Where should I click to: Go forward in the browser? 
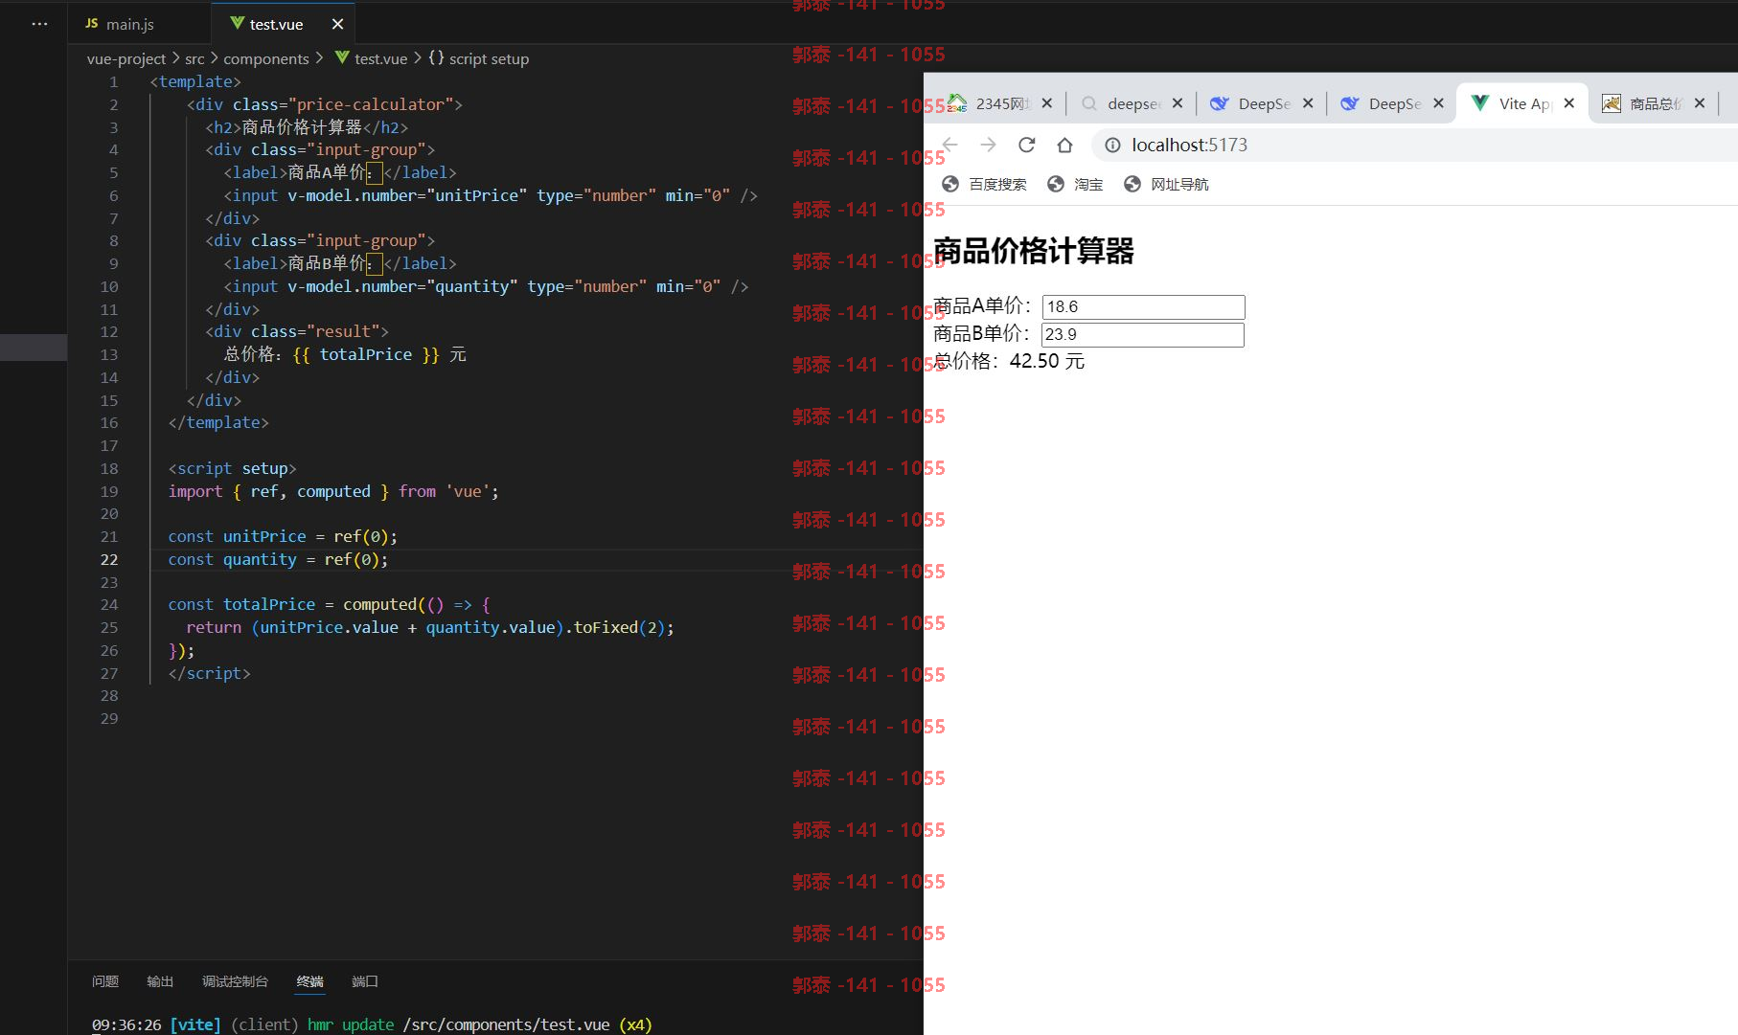[x=988, y=145]
